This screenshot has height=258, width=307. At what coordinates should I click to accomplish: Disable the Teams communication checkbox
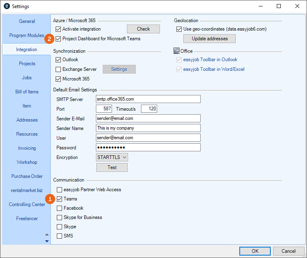coord(59,199)
